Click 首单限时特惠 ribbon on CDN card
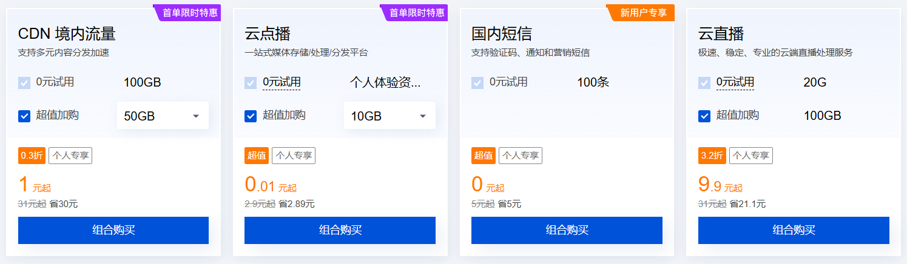Viewport: 907px width, 264px height. (190, 13)
